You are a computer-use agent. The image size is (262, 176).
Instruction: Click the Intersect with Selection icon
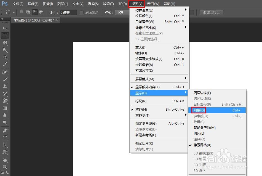pyautogui.click(x=41, y=12)
